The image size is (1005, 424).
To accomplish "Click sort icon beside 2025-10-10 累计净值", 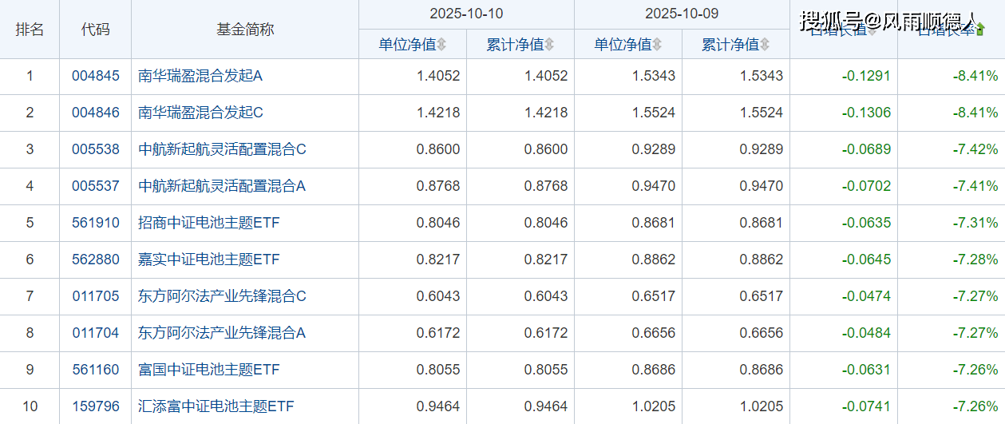I will 549,45.
